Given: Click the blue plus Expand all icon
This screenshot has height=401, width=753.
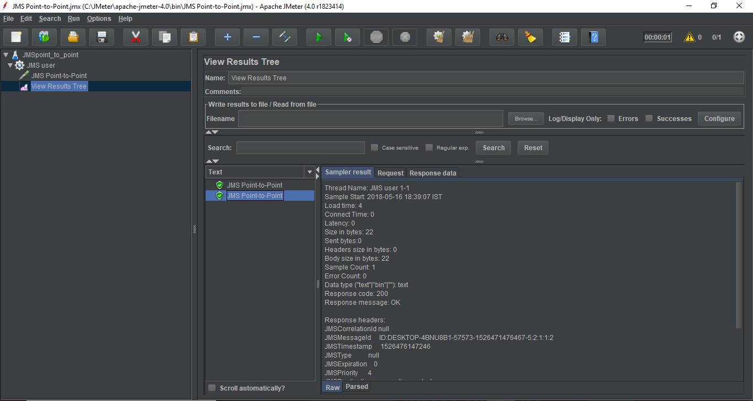Looking at the screenshot, I should [x=227, y=37].
